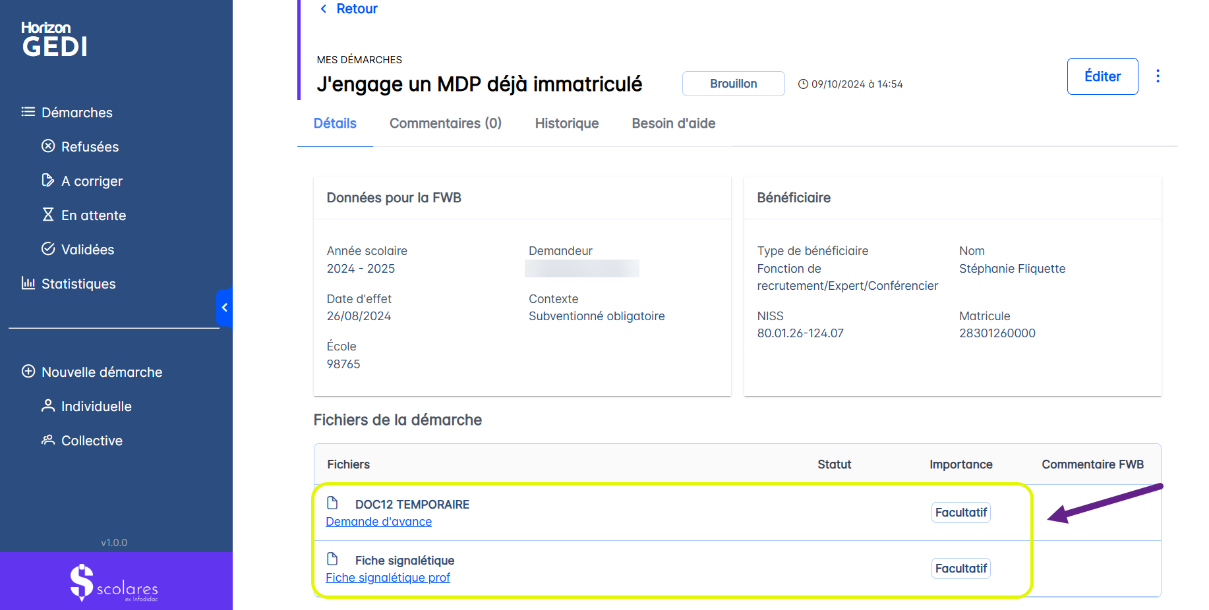Click the Validées checkmark icon

coord(48,249)
